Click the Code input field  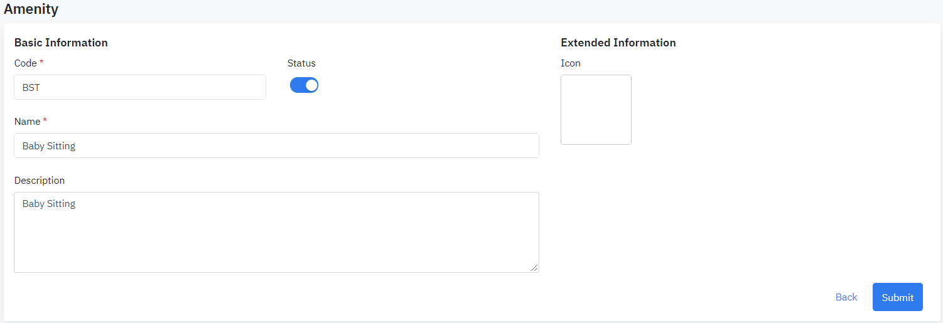tap(139, 88)
